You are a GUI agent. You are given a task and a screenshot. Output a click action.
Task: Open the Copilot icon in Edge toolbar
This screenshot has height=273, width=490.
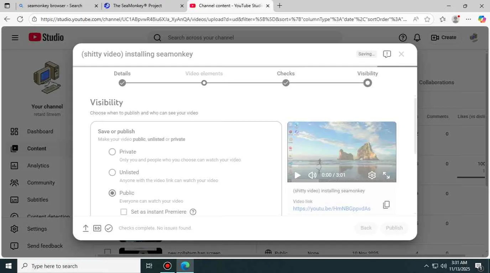pos(482,19)
